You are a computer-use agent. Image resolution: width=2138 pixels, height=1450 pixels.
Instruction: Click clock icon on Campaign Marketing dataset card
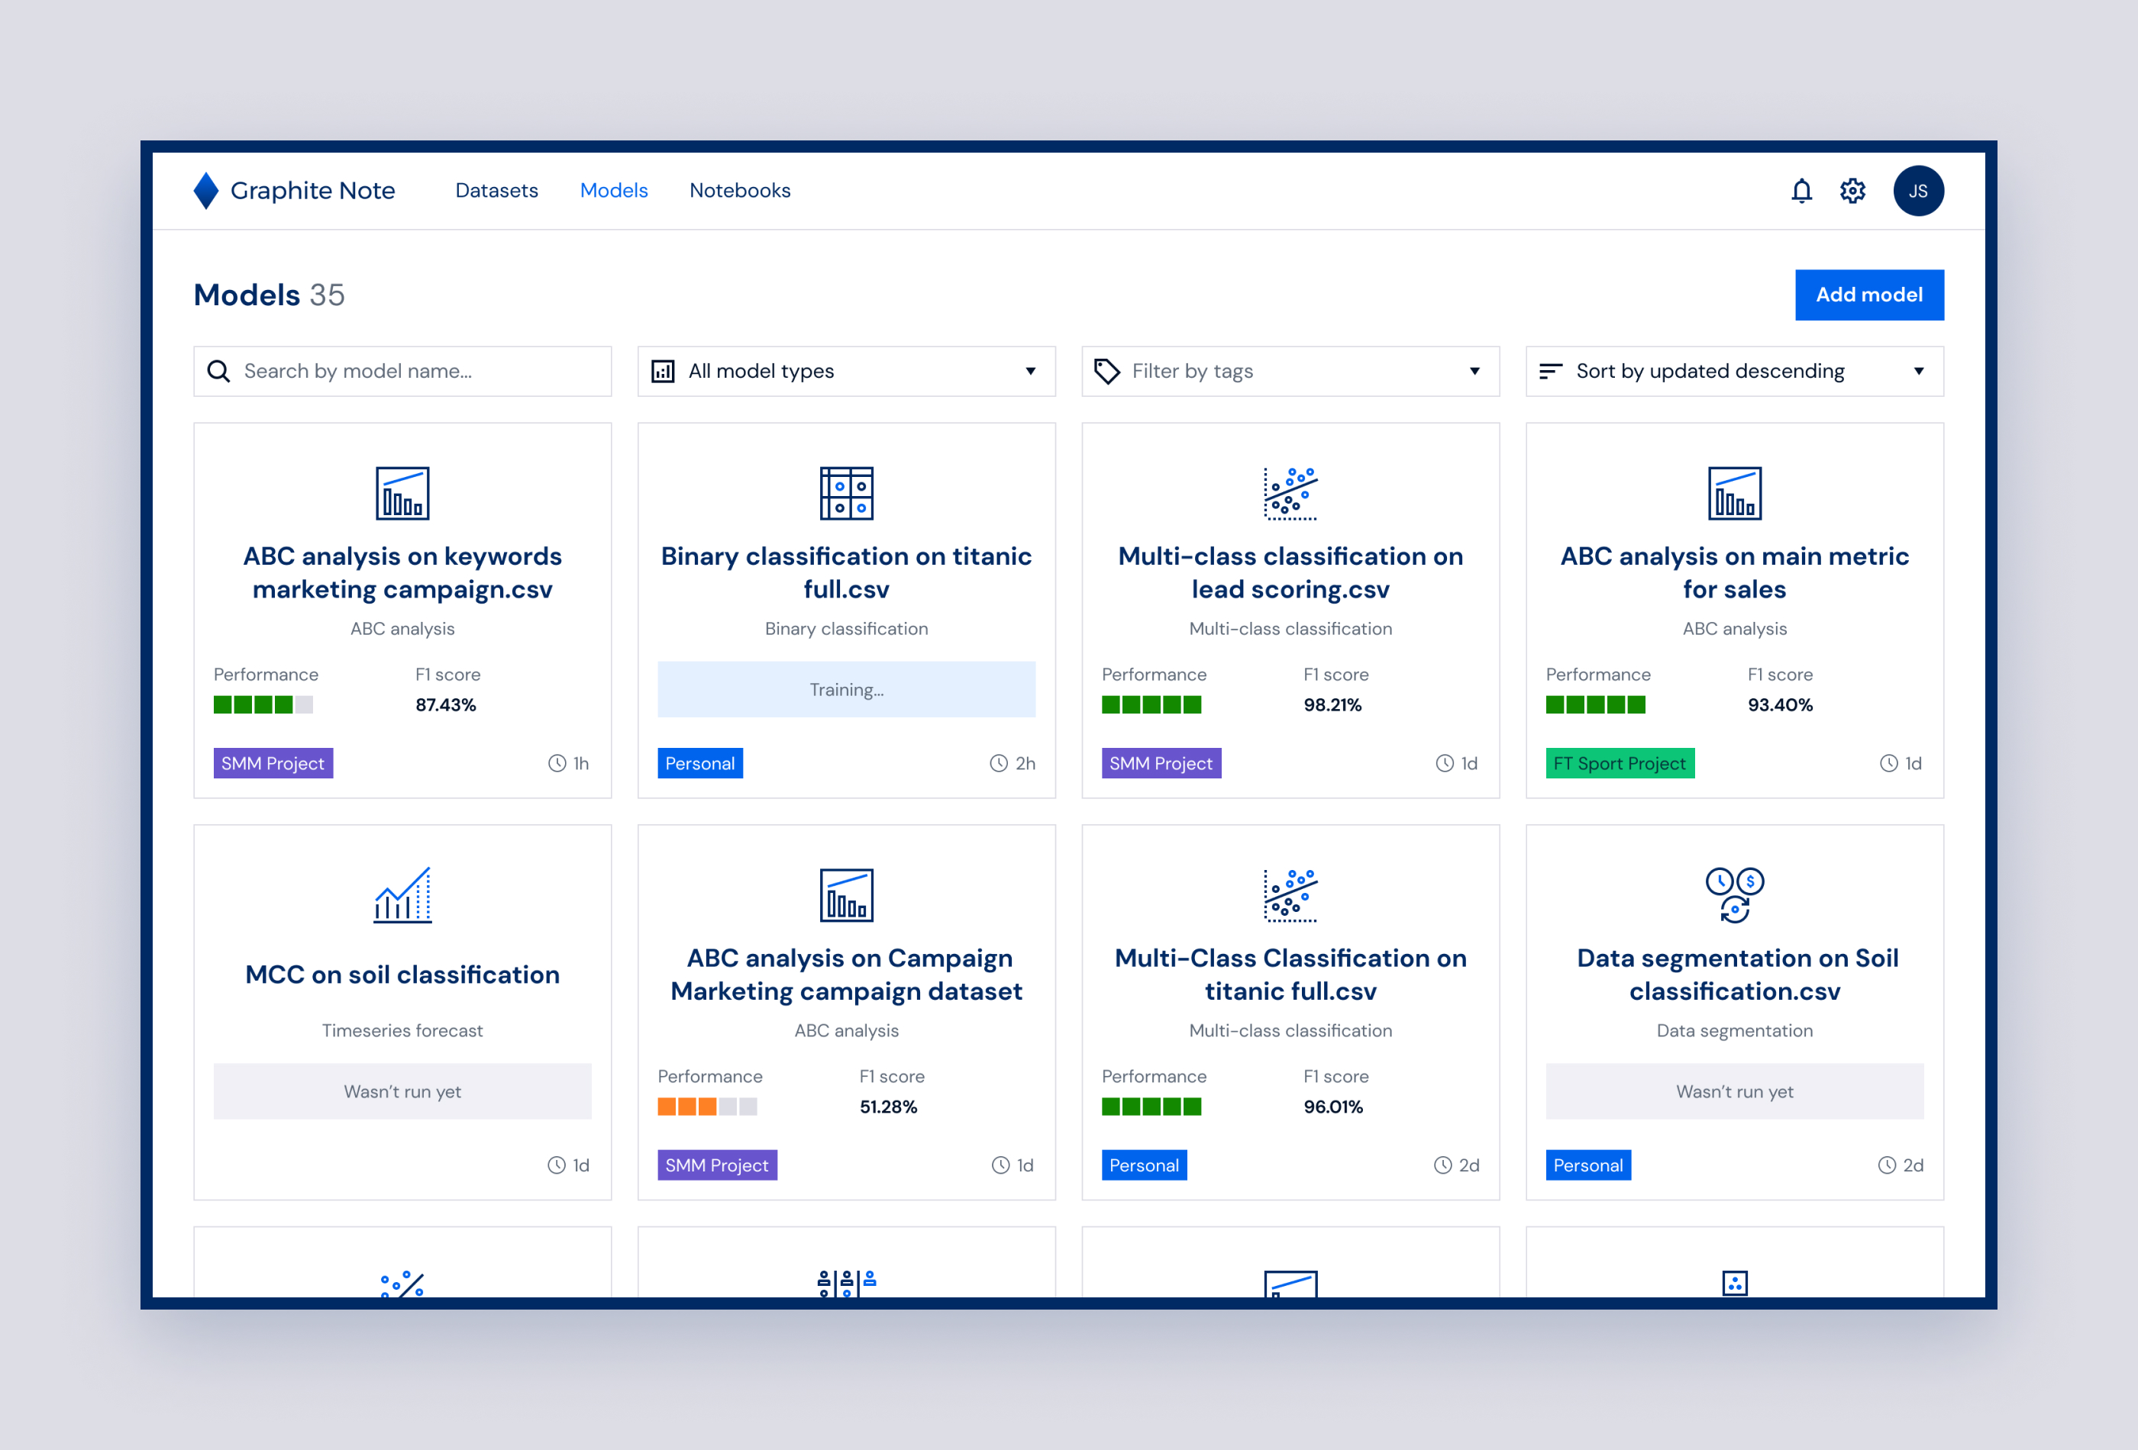click(1000, 1165)
